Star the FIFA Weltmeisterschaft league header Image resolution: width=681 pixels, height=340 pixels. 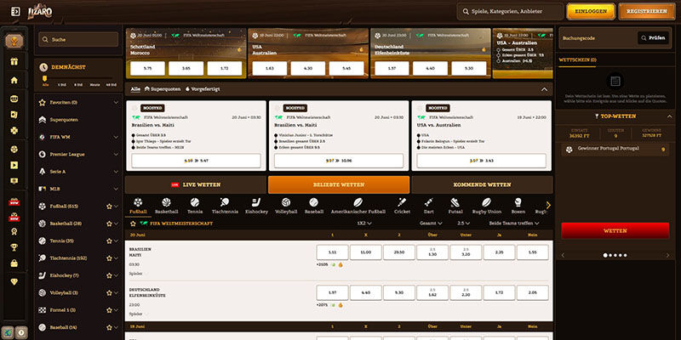point(134,224)
